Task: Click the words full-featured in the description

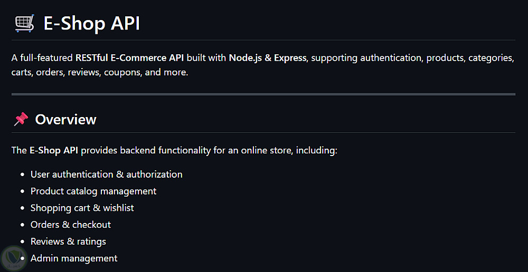Action: (46, 57)
